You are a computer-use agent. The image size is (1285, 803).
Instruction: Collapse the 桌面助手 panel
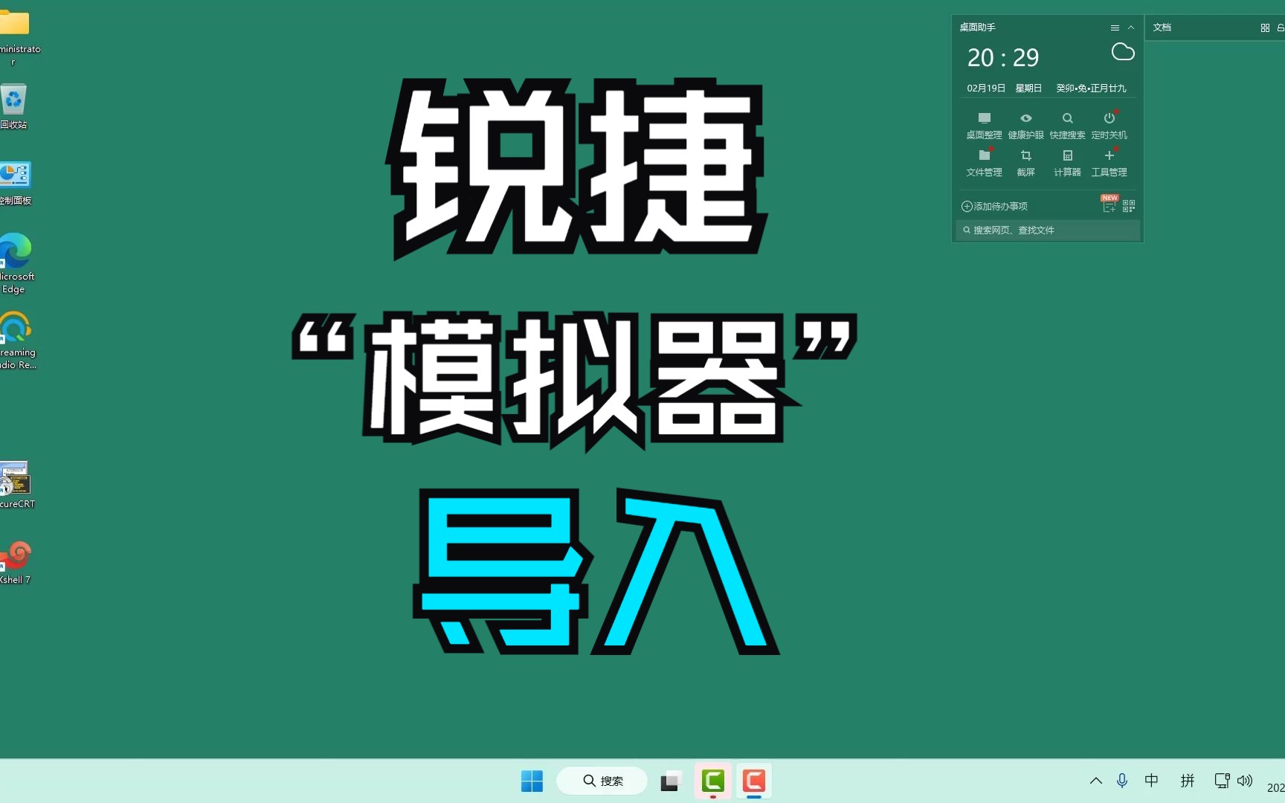pos(1131,28)
